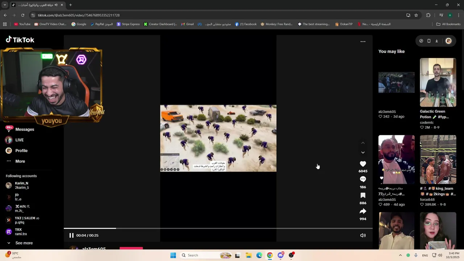Screen dimensions: 464x261
Task: Open the alz3em605 489 likes video thumbnail
Action: coord(397,159)
